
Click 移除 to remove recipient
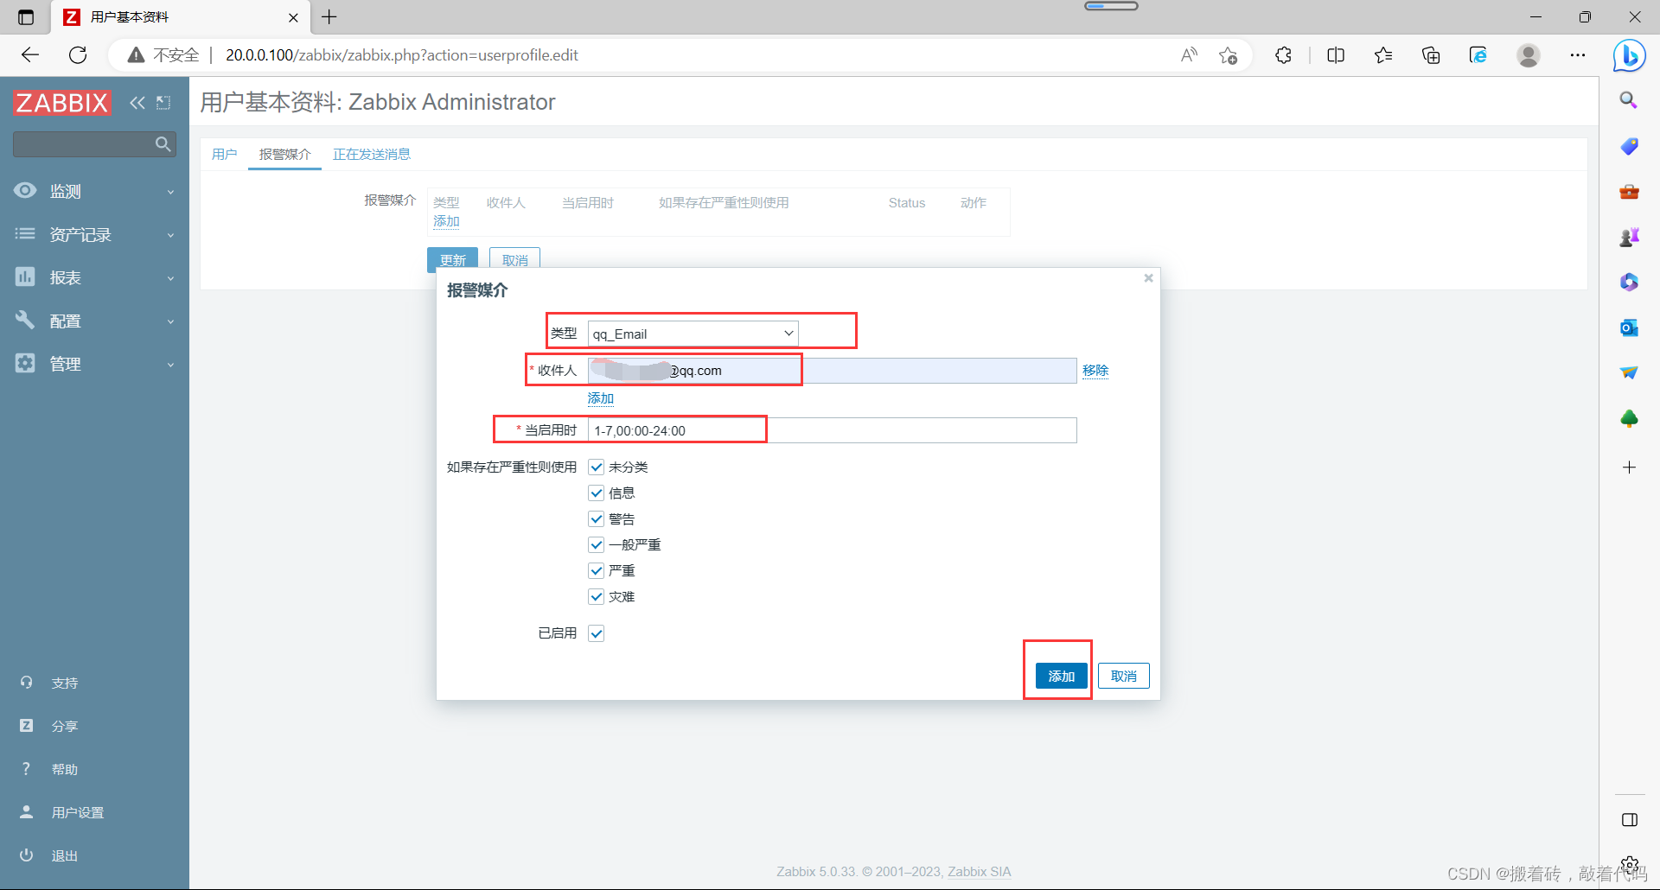pos(1095,370)
